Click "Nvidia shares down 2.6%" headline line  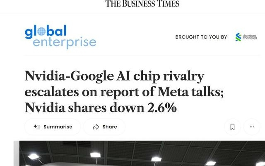point(101,108)
